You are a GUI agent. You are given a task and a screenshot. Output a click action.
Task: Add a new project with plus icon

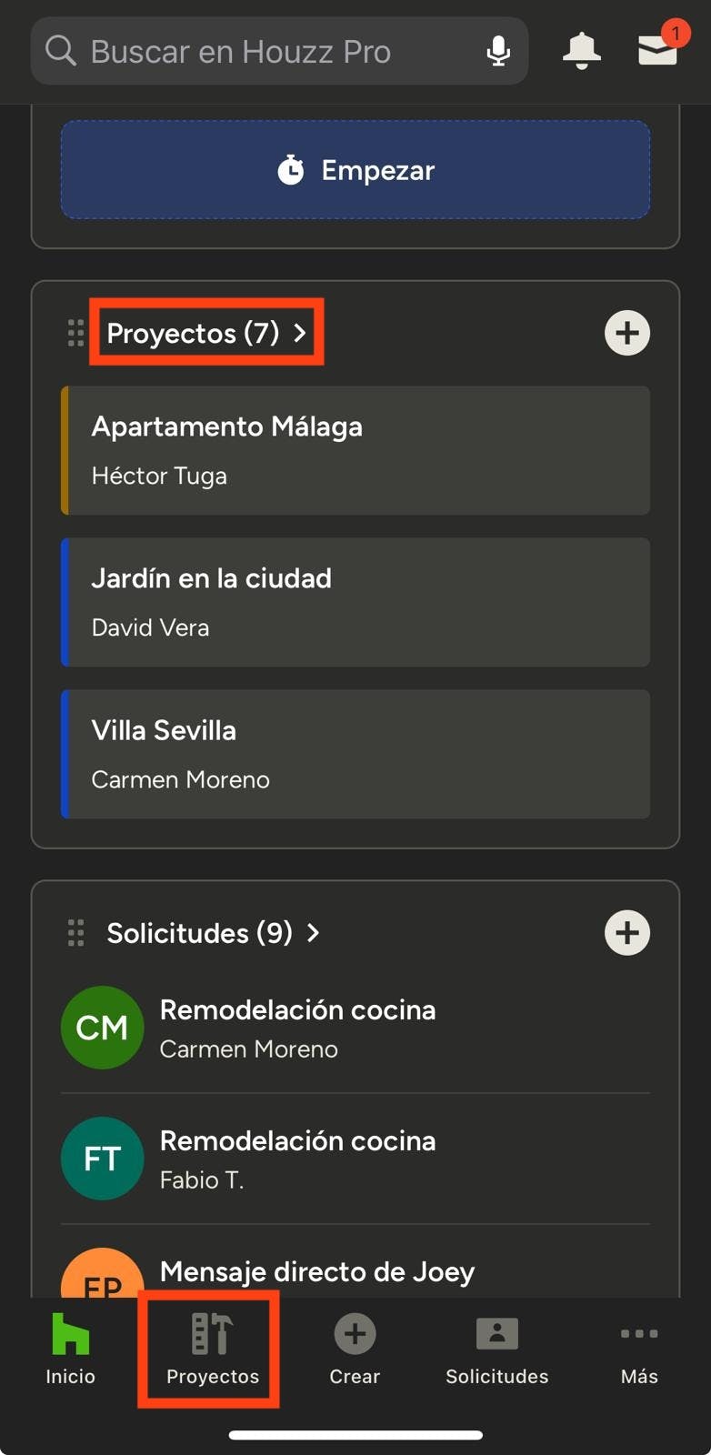click(x=626, y=333)
